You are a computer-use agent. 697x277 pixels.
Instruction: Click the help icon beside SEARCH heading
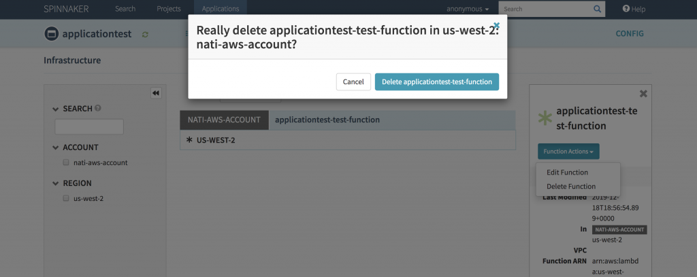point(98,108)
